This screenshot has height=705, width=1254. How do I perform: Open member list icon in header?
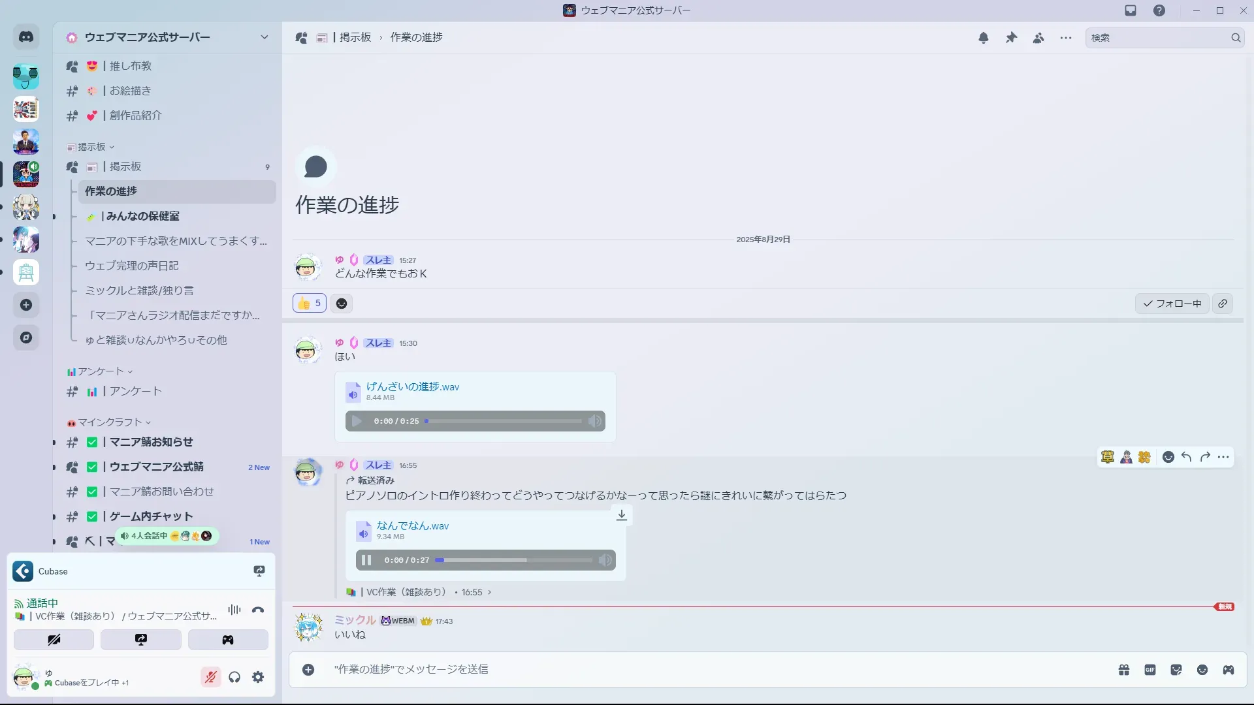(x=1038, y=38)
